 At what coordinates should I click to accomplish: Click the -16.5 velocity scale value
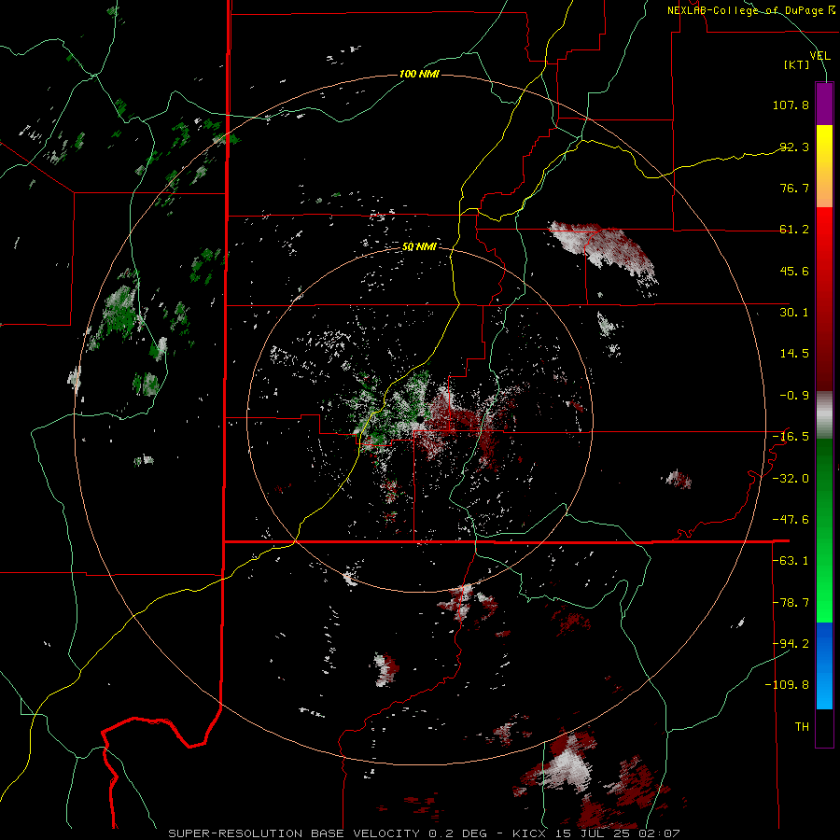pyautogui.click(x=791, y=437)
